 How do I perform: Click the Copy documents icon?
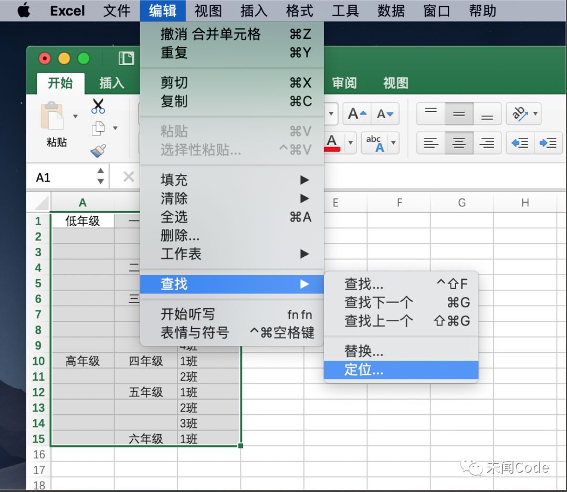click(x=98, y=129)
